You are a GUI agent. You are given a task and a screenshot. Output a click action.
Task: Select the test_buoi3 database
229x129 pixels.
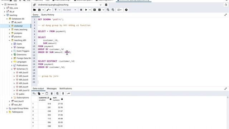point(19,101)
